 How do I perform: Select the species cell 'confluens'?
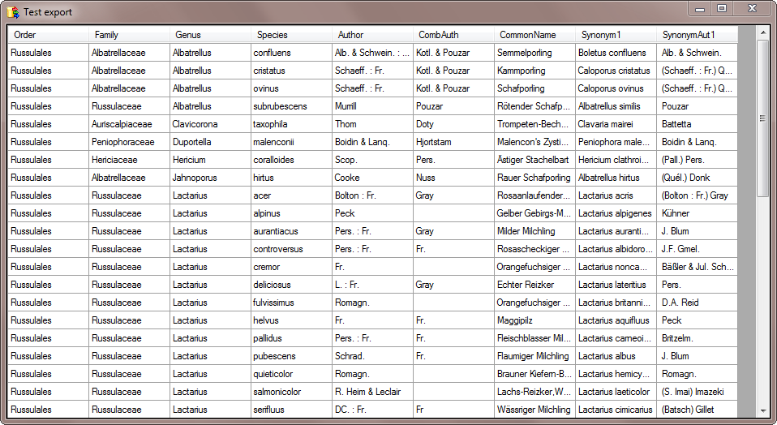(291, 53)
